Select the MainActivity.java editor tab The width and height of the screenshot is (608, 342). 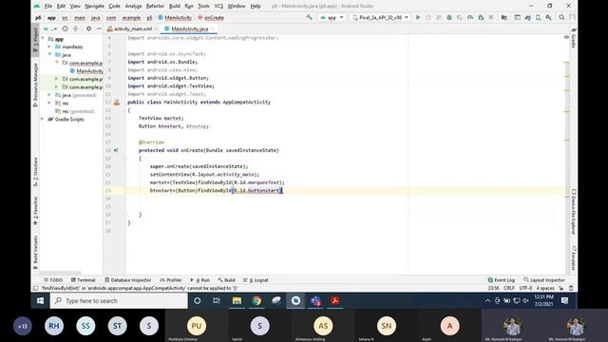pyautogui.click(x=190, y=28)
